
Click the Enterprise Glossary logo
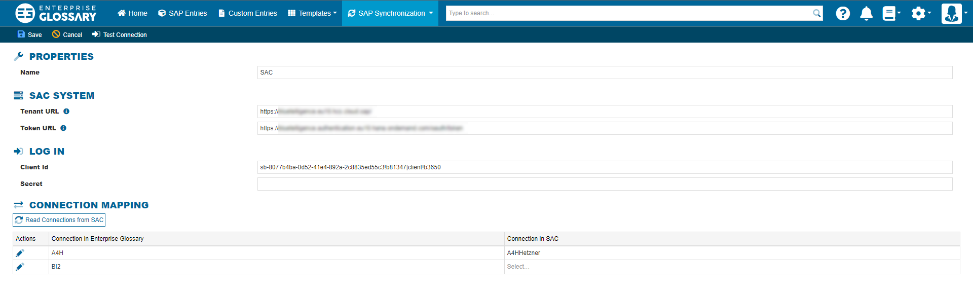56,13
